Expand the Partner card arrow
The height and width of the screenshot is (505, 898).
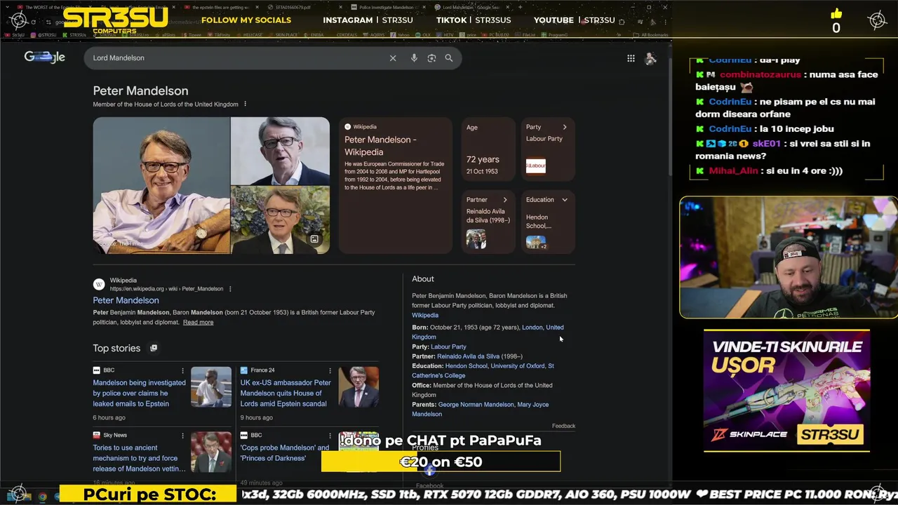(x=504, y=200)
